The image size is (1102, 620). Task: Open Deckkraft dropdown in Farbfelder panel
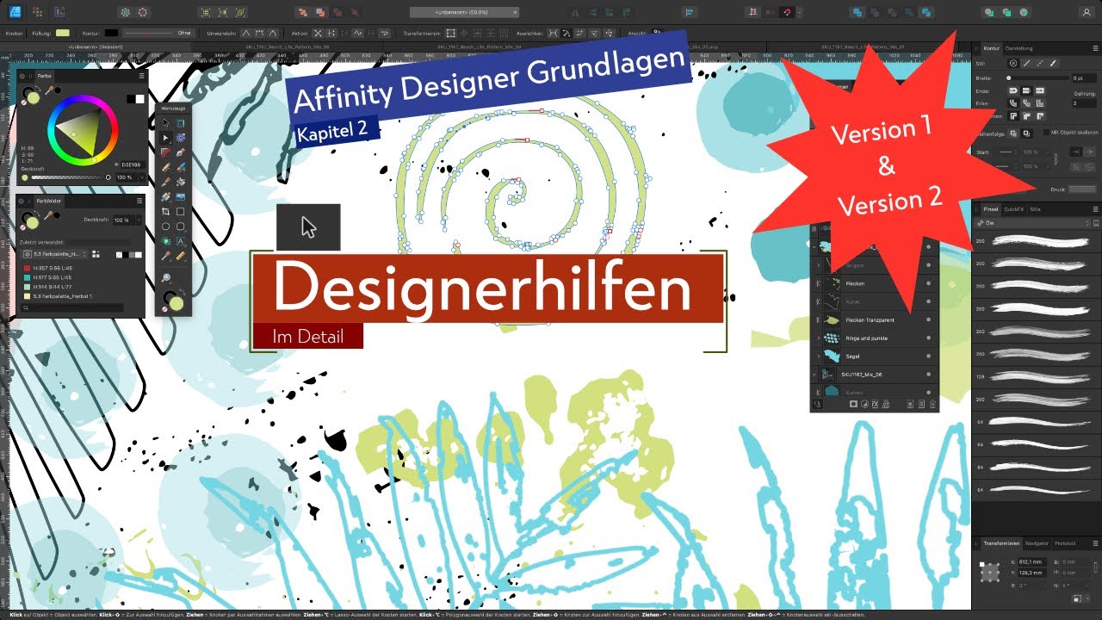(139, 220)
